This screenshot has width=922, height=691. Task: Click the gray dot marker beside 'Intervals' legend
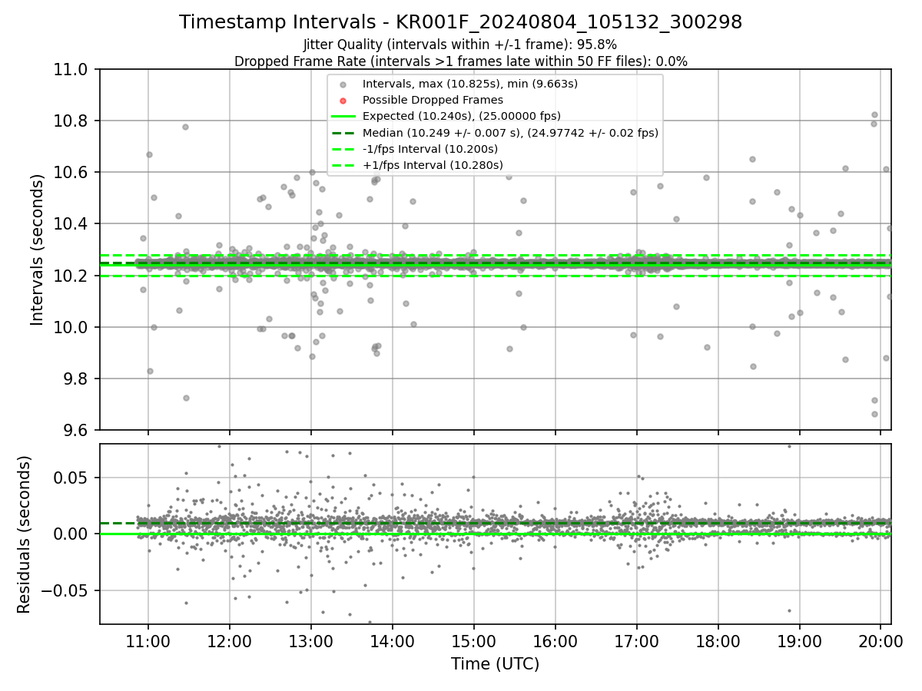pos(343,84)
